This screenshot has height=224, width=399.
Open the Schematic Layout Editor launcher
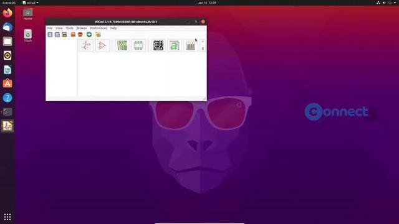[x=86, y=45]
